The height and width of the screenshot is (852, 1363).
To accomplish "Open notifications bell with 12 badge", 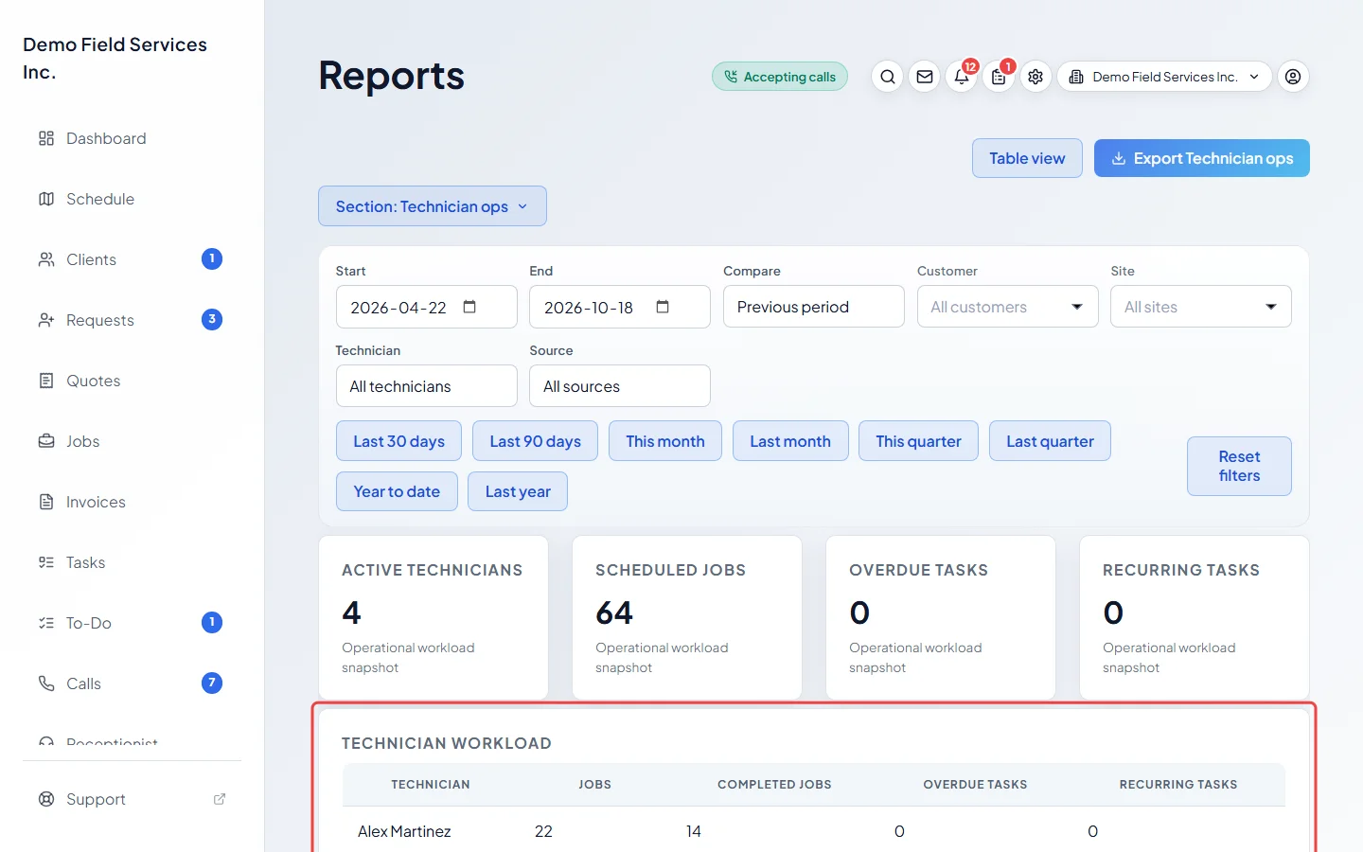I will tap(962, 77).
